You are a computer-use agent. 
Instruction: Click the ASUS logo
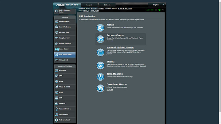pyautogui.click(x=60, y=5)
